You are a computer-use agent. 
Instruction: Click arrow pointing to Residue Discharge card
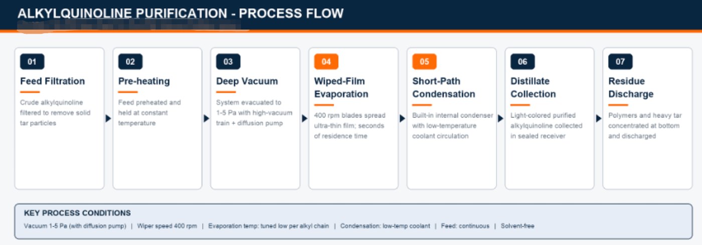pyautogui.click(x=598, y=119)
